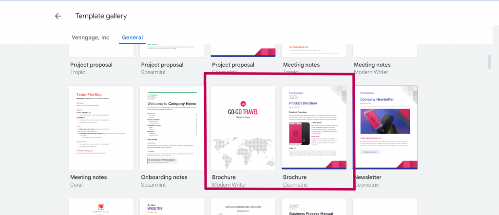Click 'Brochure' label above Geometric
This screenshot has width=499, height=215.
(x=295, y=177)
